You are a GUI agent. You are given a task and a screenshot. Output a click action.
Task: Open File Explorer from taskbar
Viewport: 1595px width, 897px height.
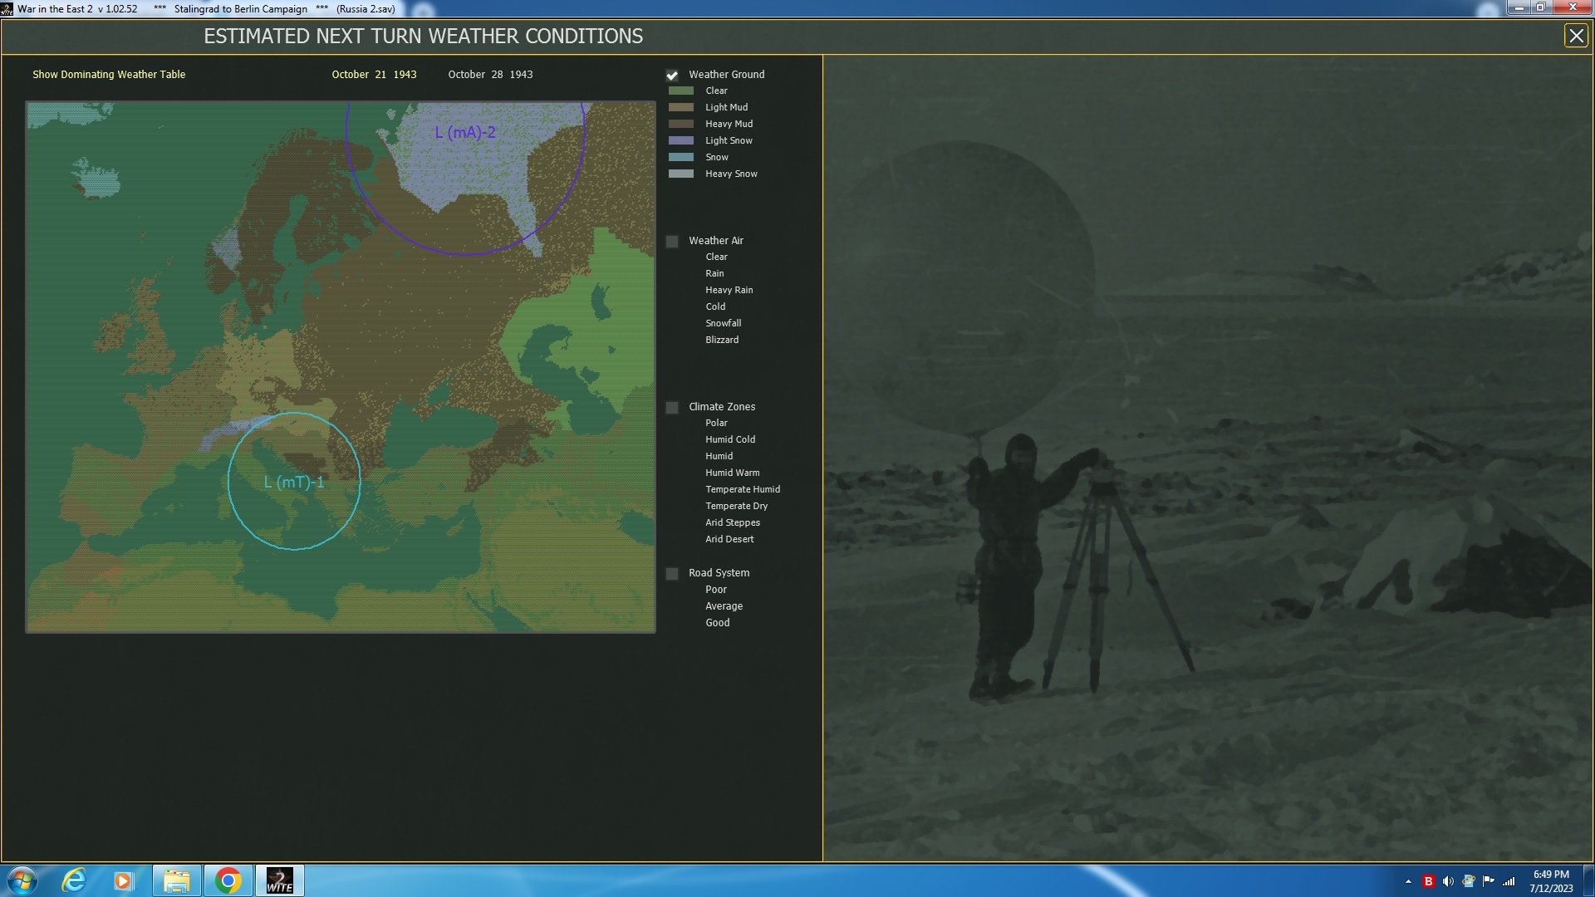(x=176, y=880)
